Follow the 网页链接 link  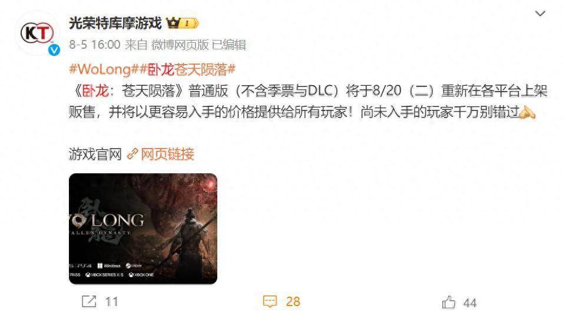coord(167,154)
